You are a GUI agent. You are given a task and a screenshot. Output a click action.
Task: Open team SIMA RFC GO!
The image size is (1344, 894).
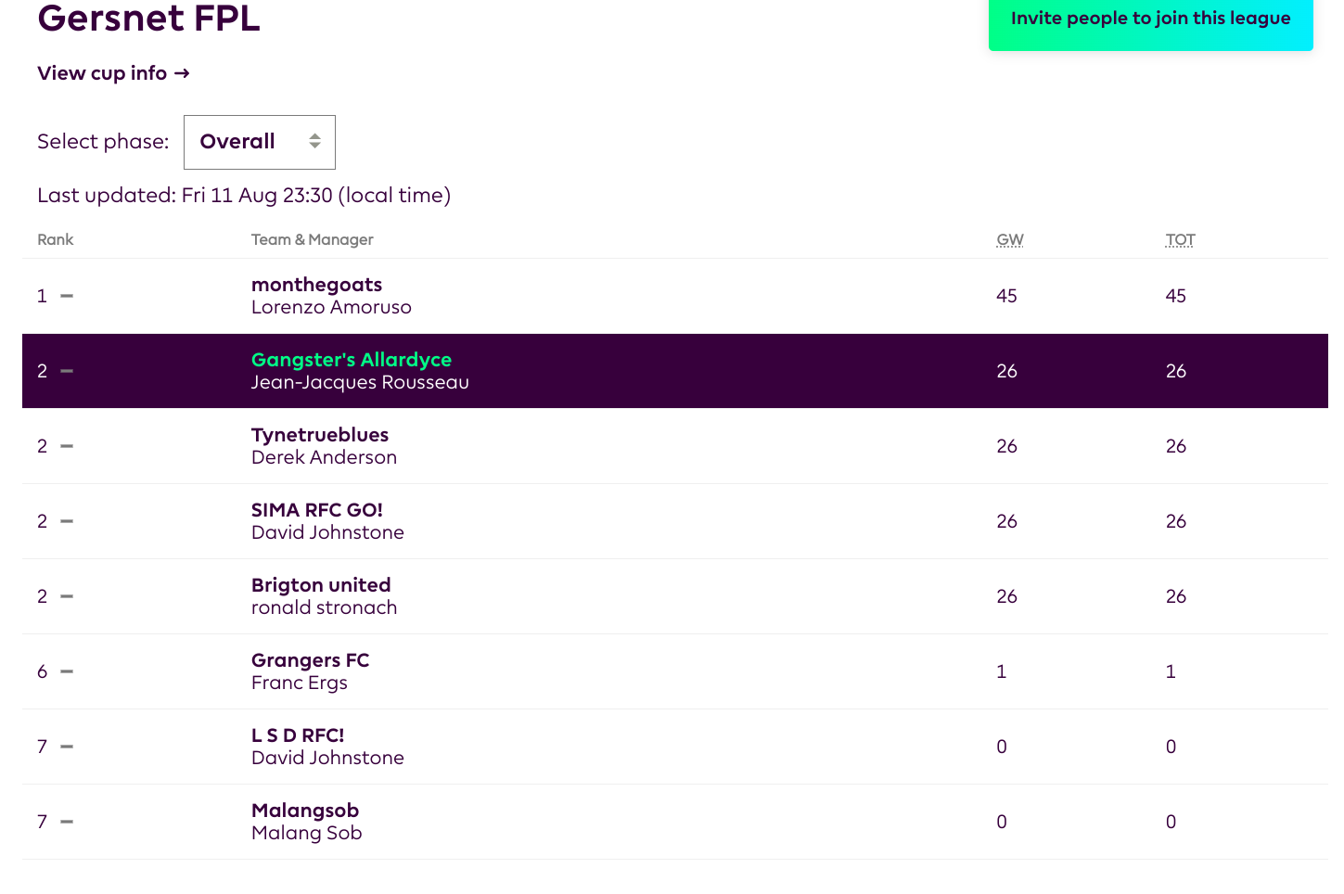(317, 510)
